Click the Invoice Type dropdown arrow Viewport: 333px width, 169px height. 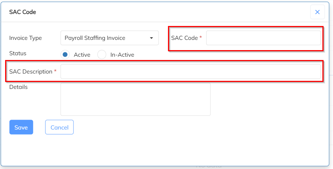(152, 38)
